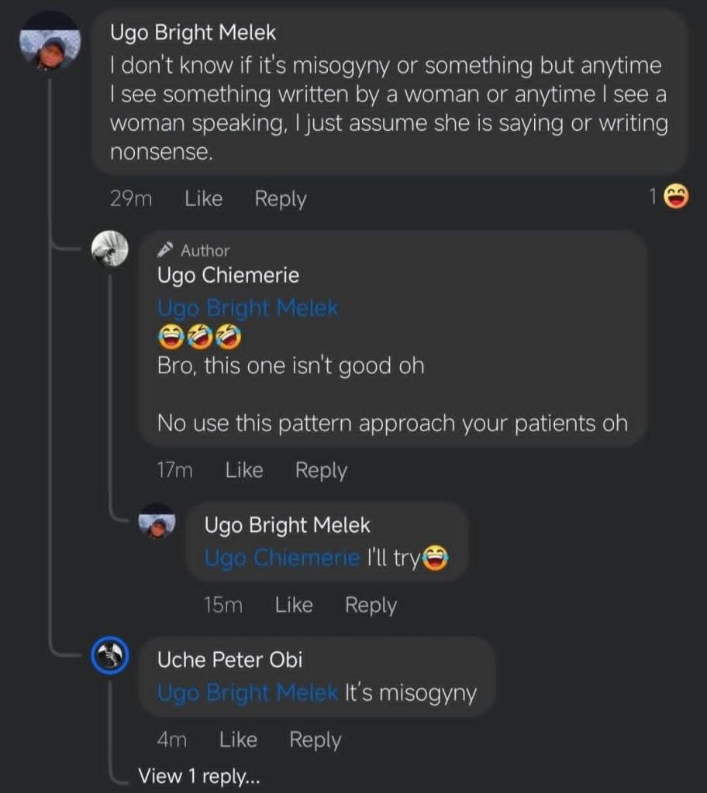Click the three laughing emojis in Chiemerie's reply
This screenshot has height=793, width=707.
coord(200,336)
